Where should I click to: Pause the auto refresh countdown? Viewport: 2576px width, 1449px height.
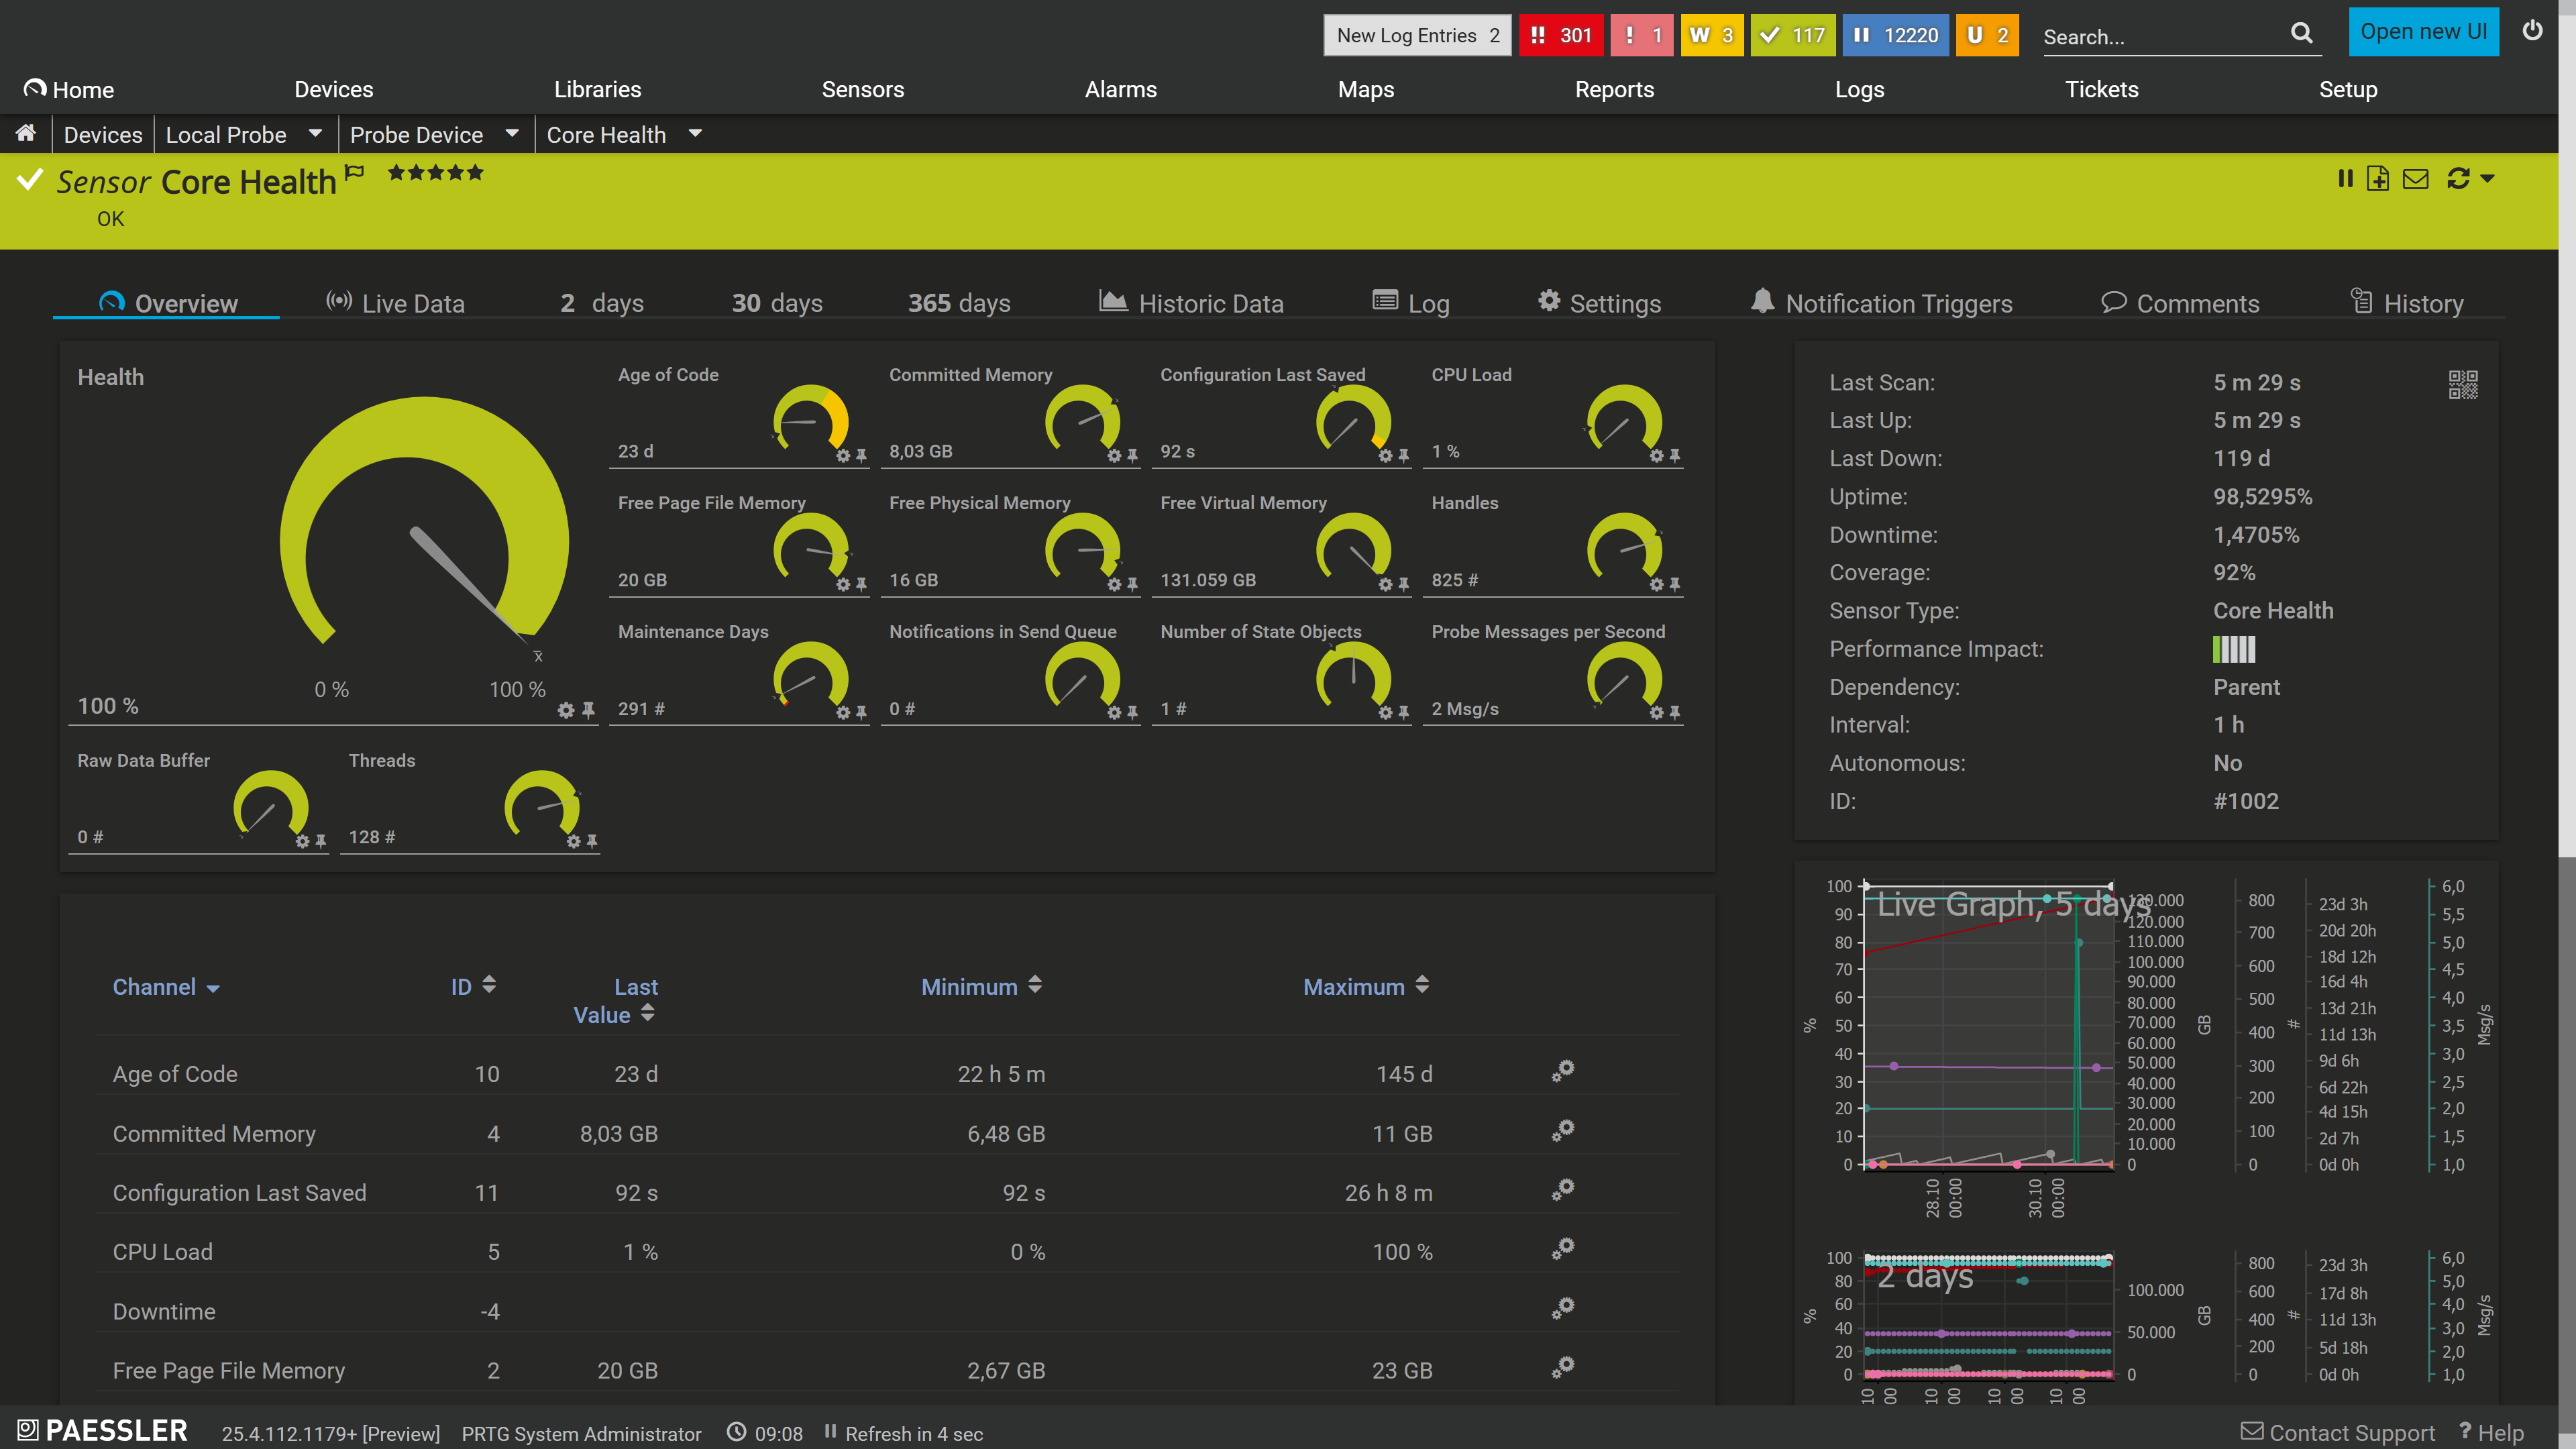(830, 1432)
